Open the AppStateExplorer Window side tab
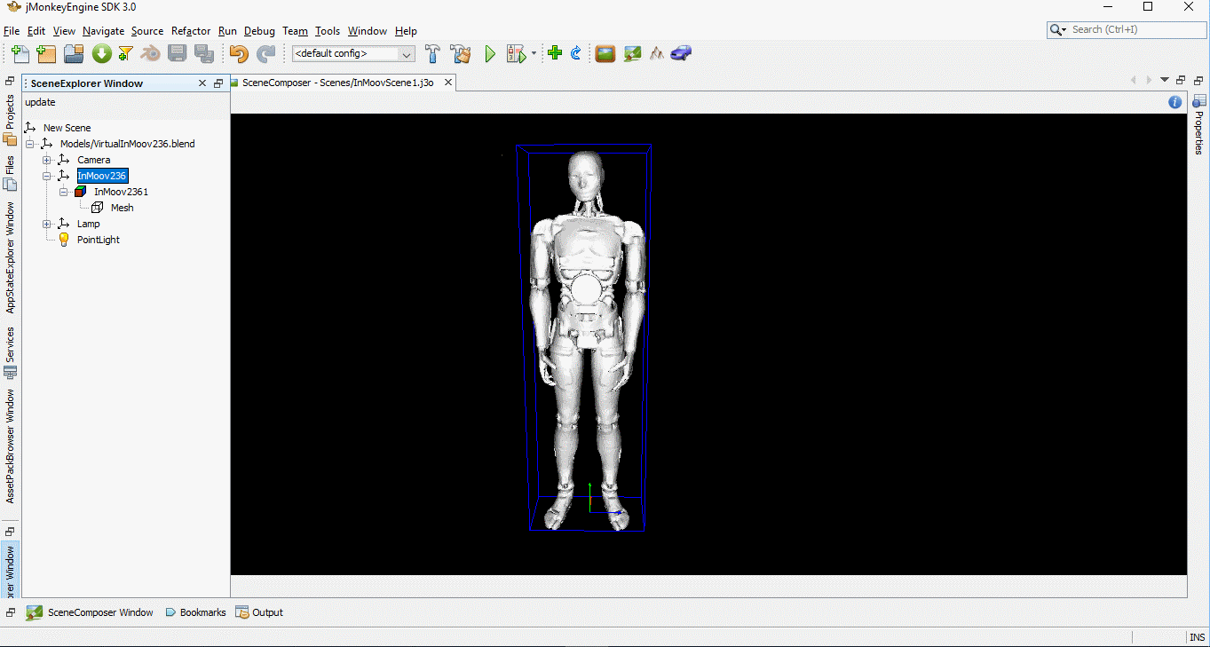The height and width of the screenshot is (647, 1210). tap(11, 256)
